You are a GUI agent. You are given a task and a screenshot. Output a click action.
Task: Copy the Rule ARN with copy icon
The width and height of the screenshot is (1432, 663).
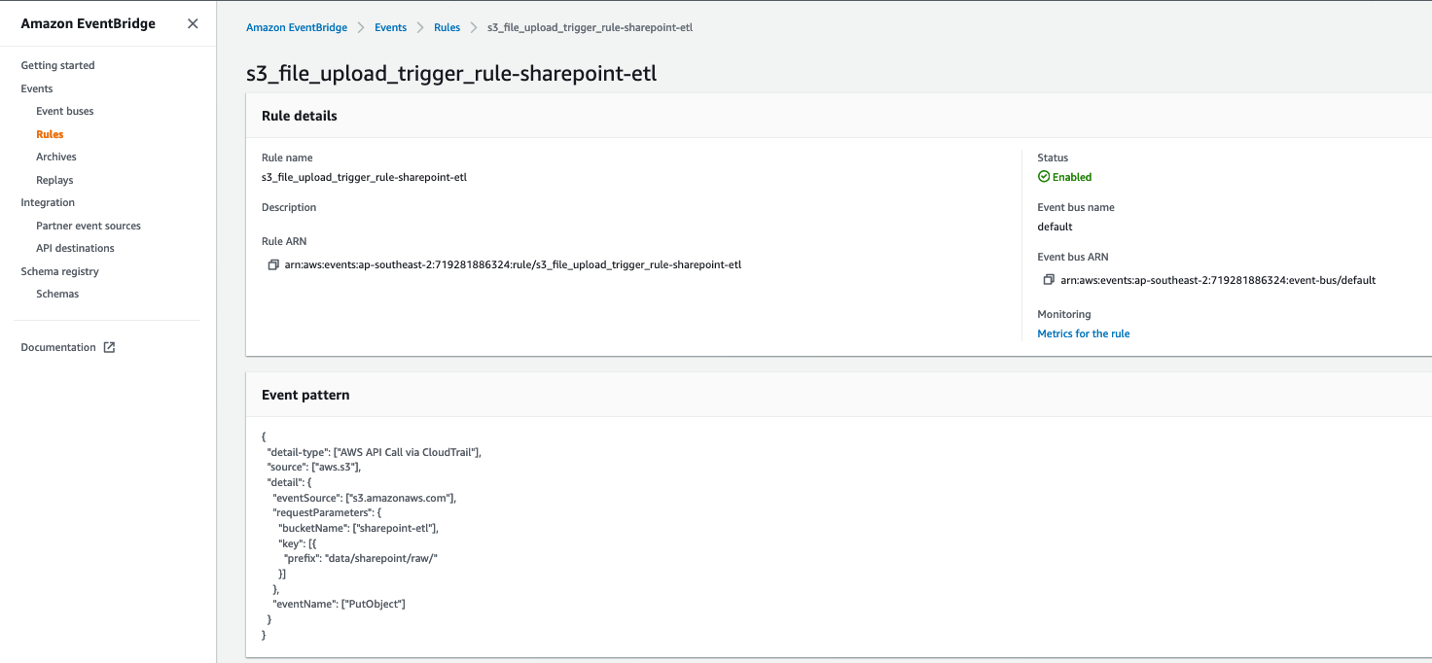tap(273, 264)
